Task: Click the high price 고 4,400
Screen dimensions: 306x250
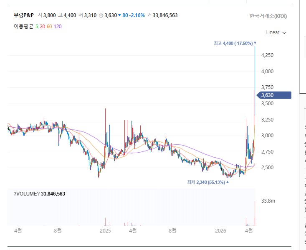Action: 67,15
